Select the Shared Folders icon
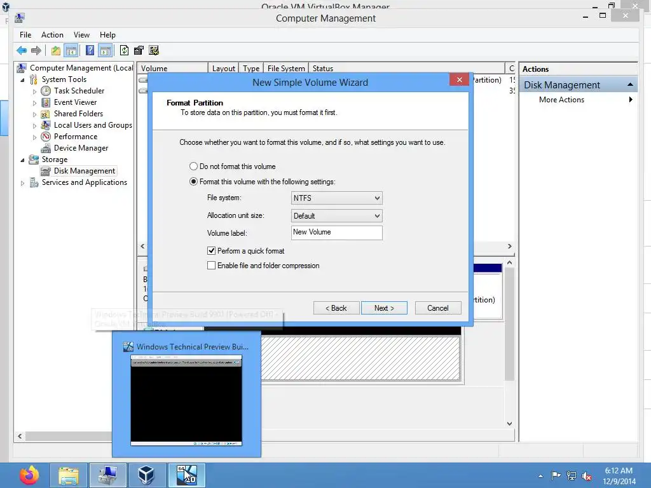The width and height of the screenshot is (651, 488). (46, 114)
